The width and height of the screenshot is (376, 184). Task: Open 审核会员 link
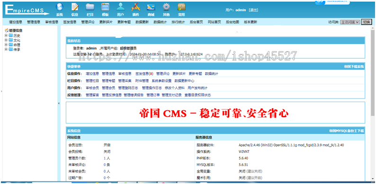click(92, 88)
